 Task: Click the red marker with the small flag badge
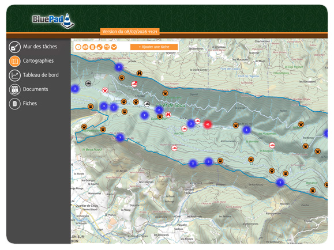134,84
